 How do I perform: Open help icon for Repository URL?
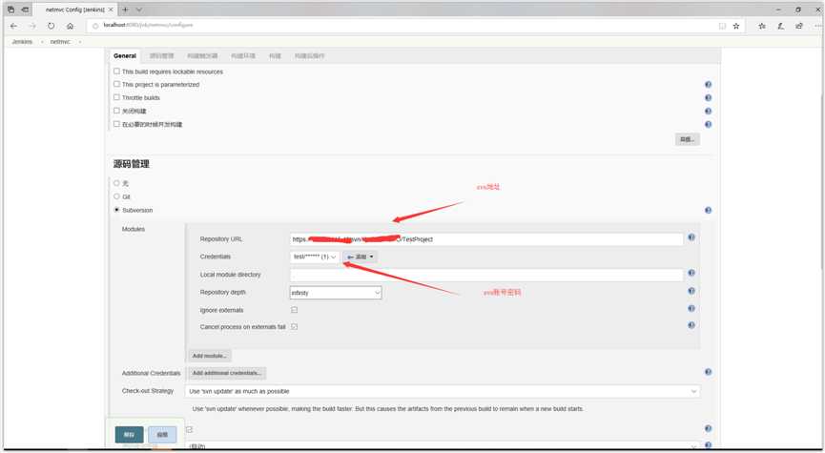click(x=691, y=237)
